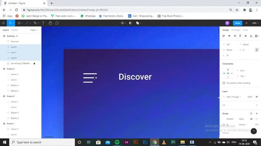Select the Move tool in toolbar
The width and height of the screenshot is (261, 146).
[10, 23]
